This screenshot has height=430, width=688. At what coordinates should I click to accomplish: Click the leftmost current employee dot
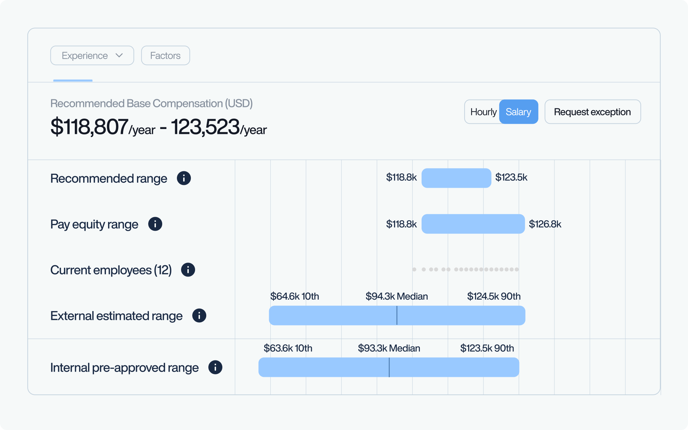pos(414,270)
